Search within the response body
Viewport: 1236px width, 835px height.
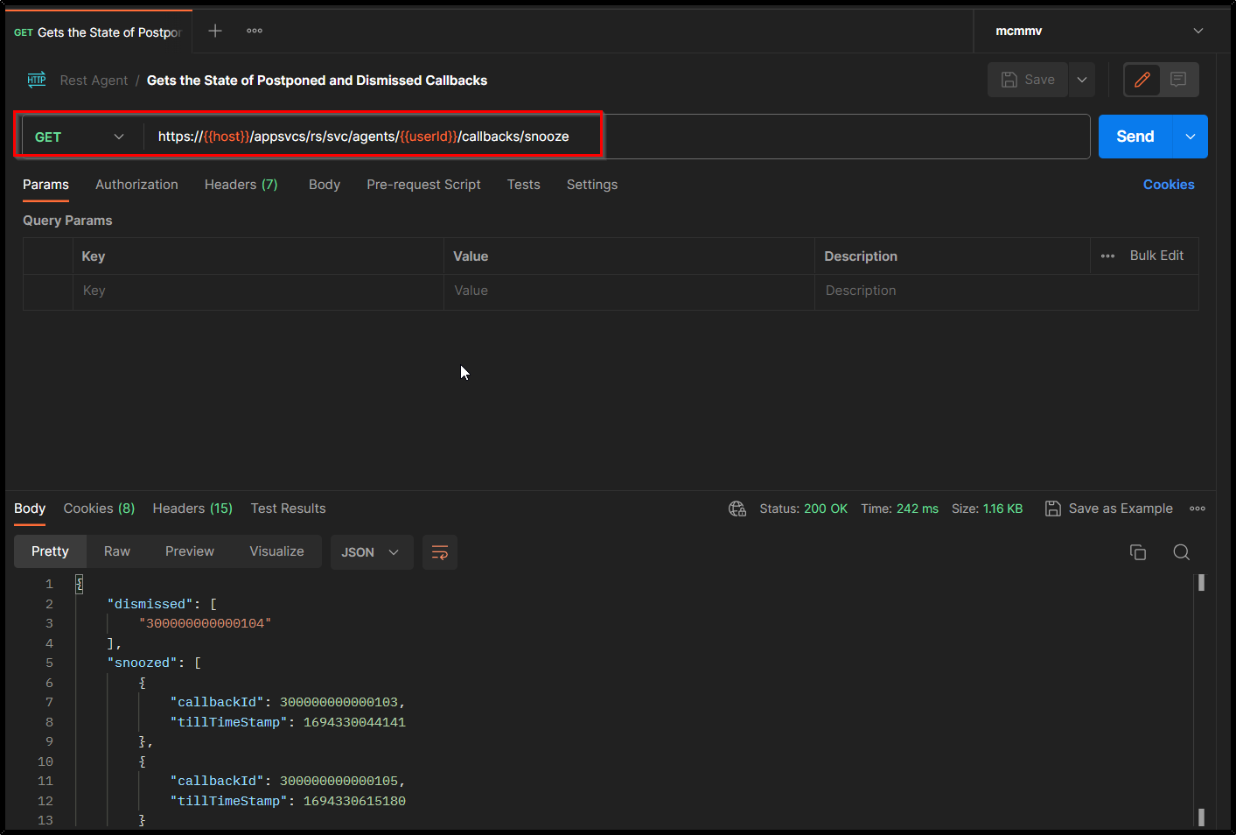pos(1181,552)
